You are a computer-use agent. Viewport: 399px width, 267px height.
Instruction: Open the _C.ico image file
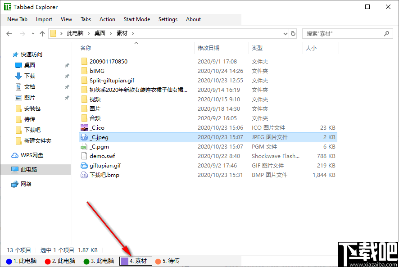coord(97,127)
